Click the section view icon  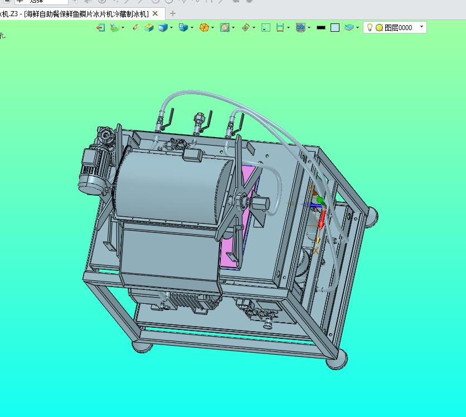tap(225, 27)
